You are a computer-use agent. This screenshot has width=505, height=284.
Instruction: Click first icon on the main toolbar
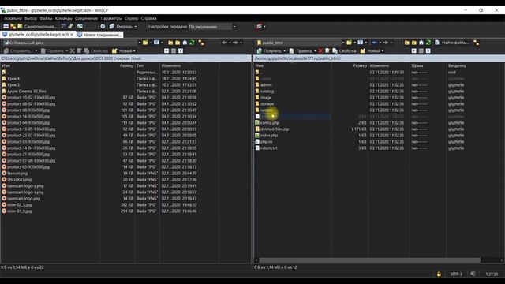[x=6, y=26]
